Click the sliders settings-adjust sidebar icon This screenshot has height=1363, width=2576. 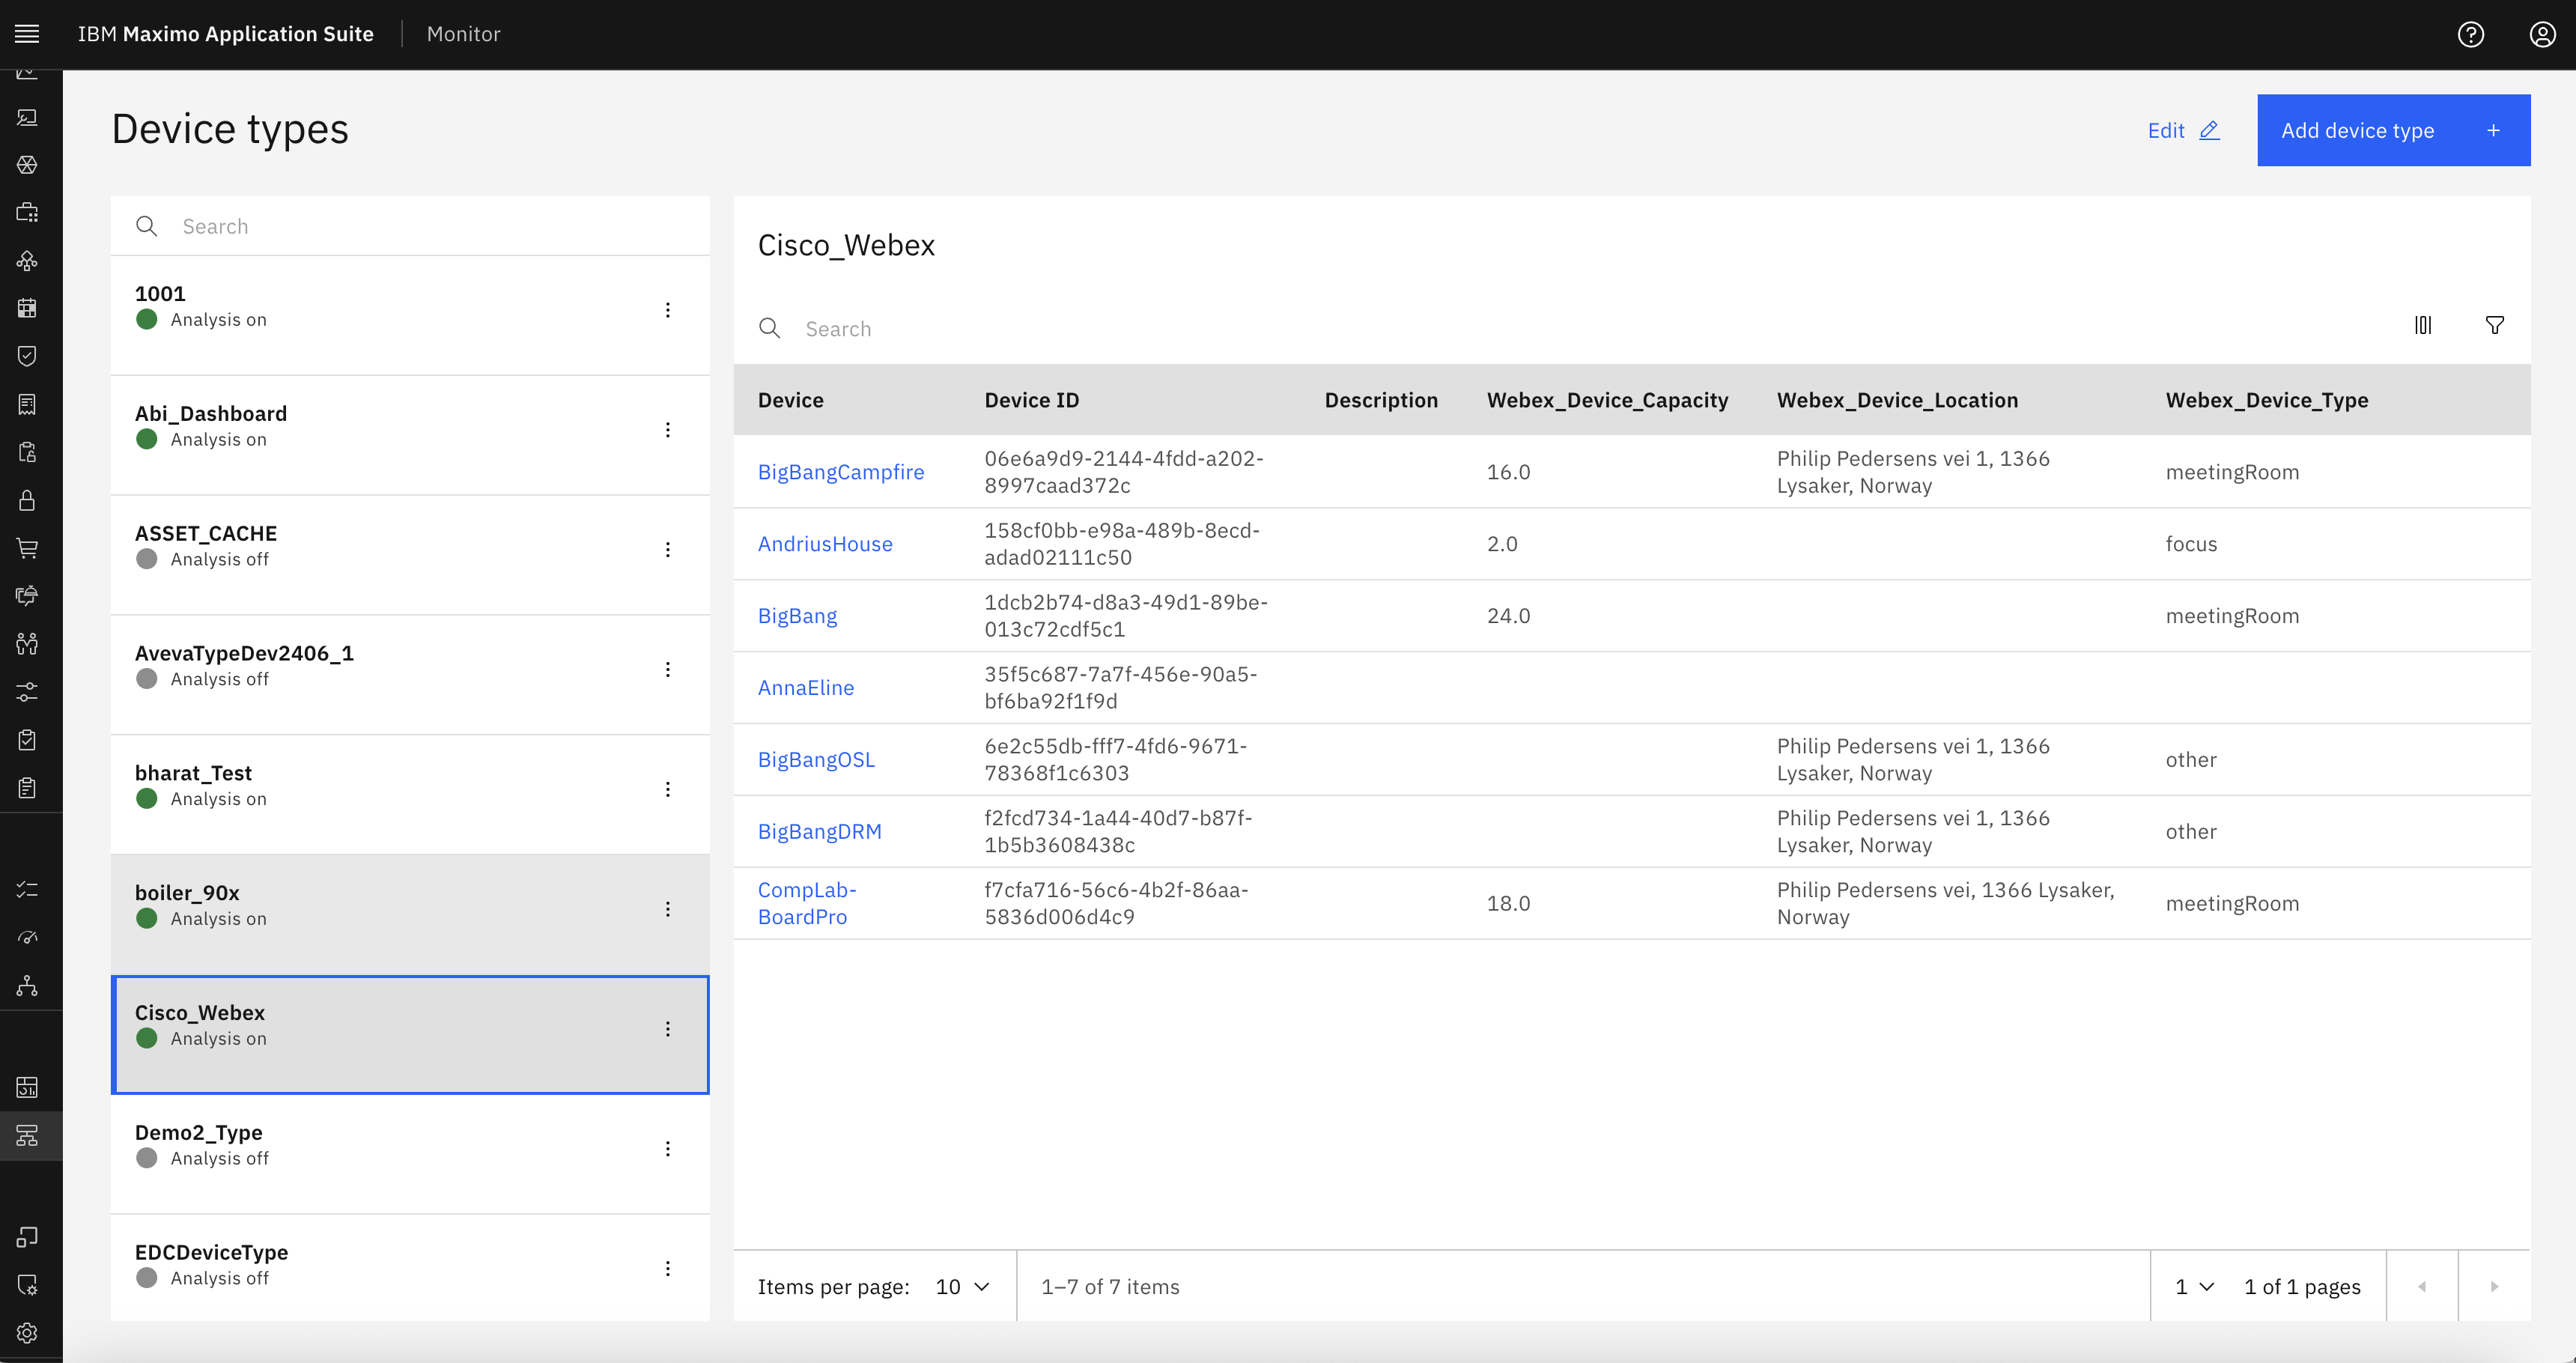click(x=27, y=691)
